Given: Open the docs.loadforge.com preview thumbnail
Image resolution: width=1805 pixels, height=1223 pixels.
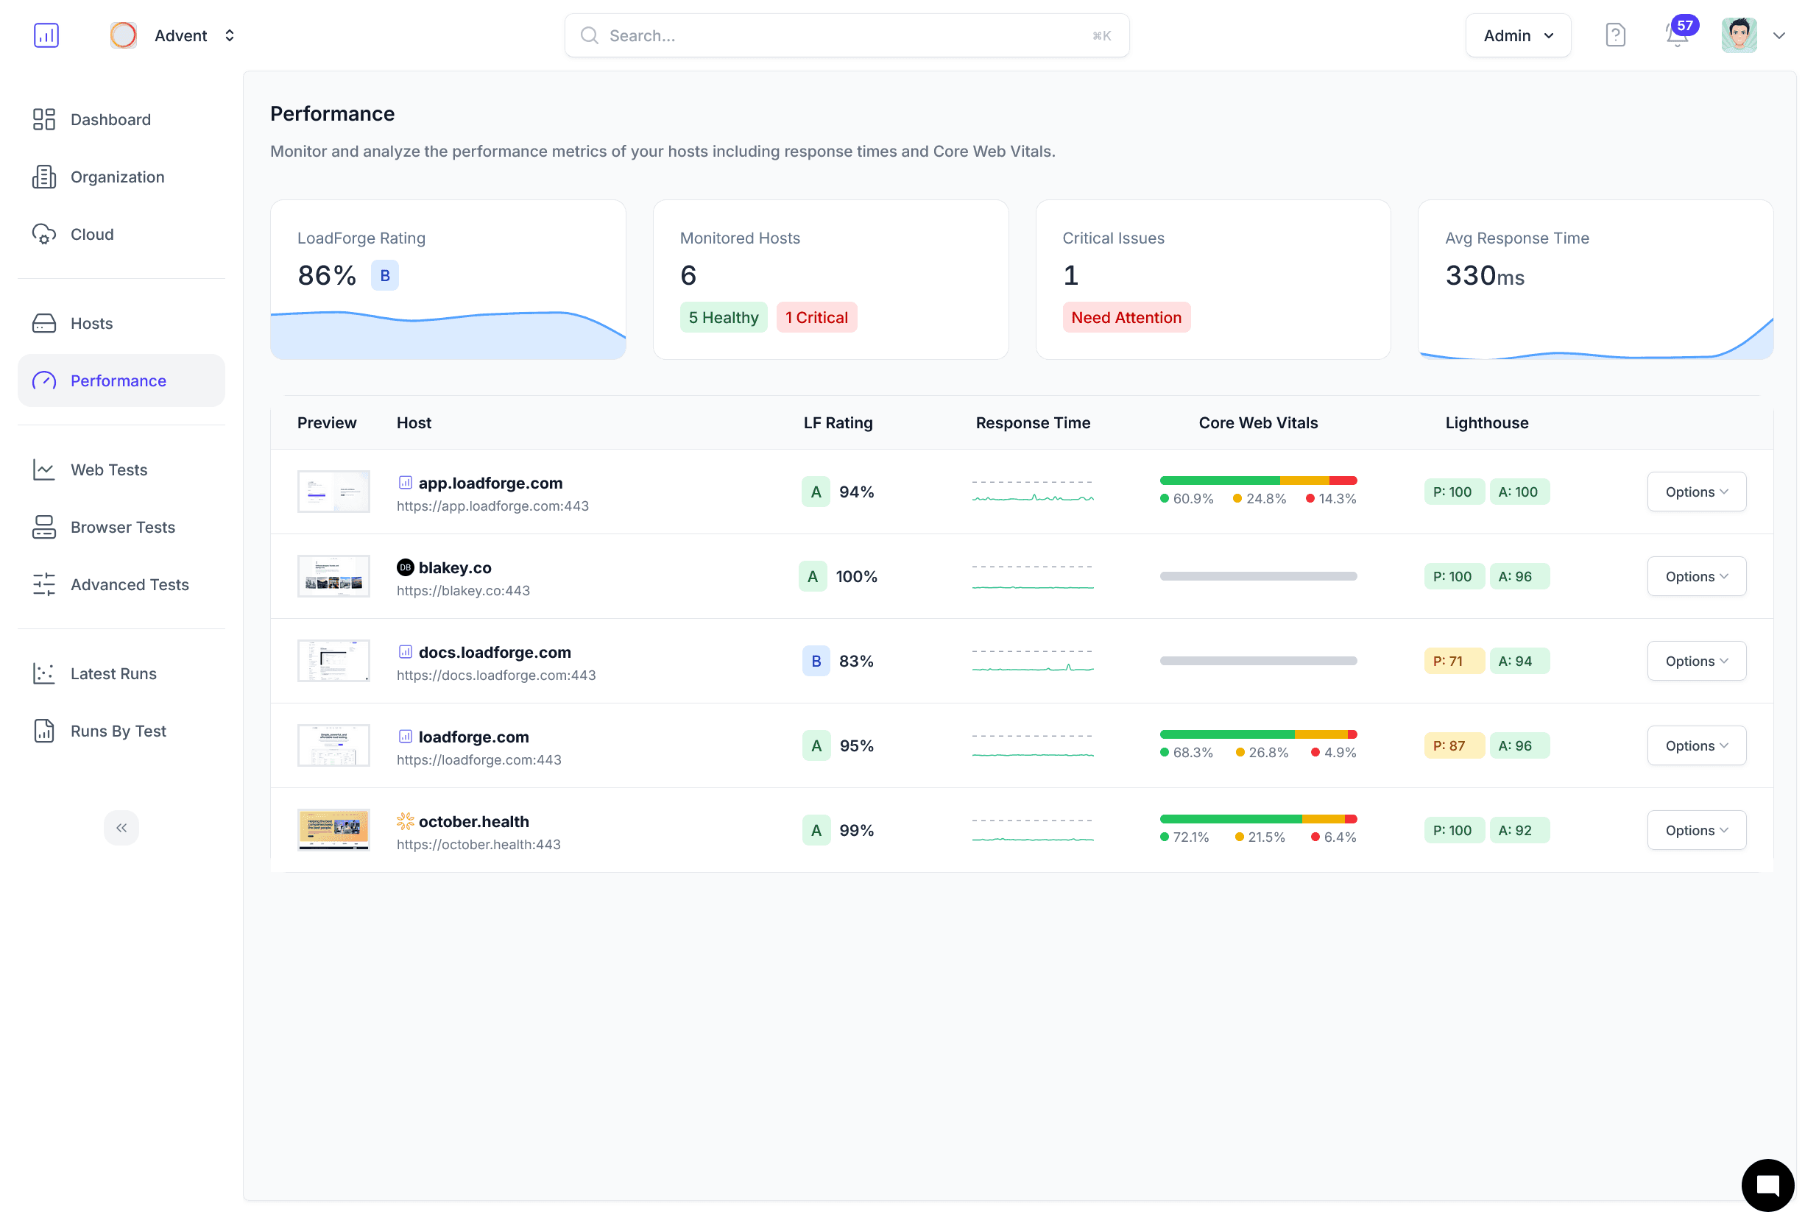Looking at the screenshot, I should pyautogui.click(x=333, y=660).
